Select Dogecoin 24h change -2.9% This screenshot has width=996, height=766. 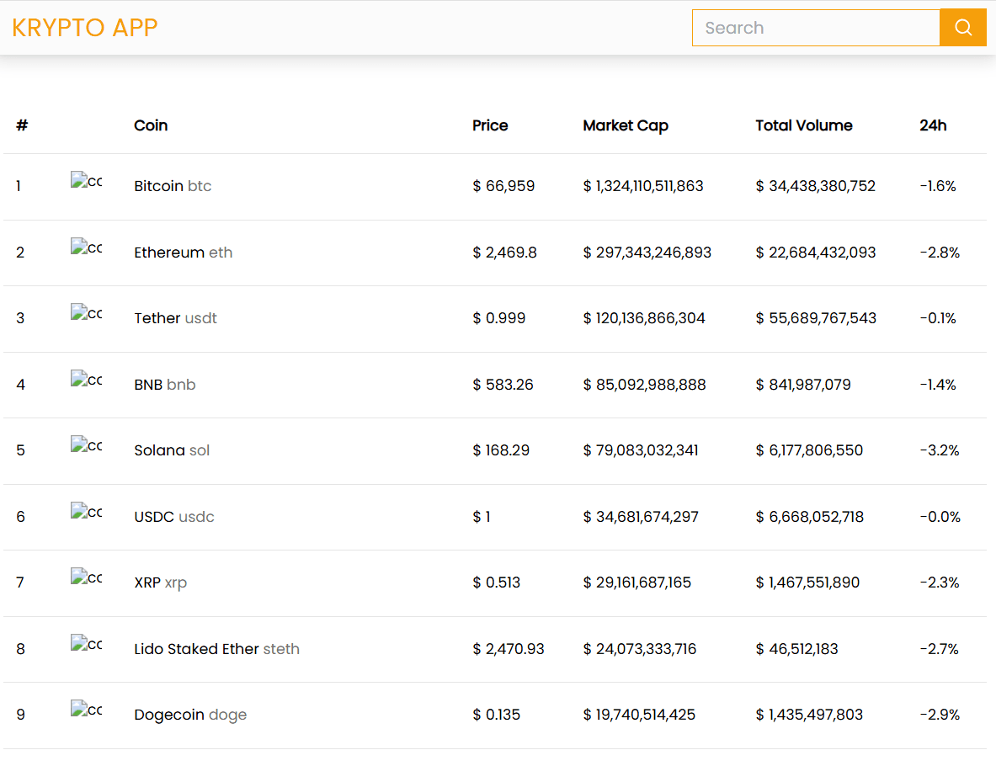coord(940,715)
